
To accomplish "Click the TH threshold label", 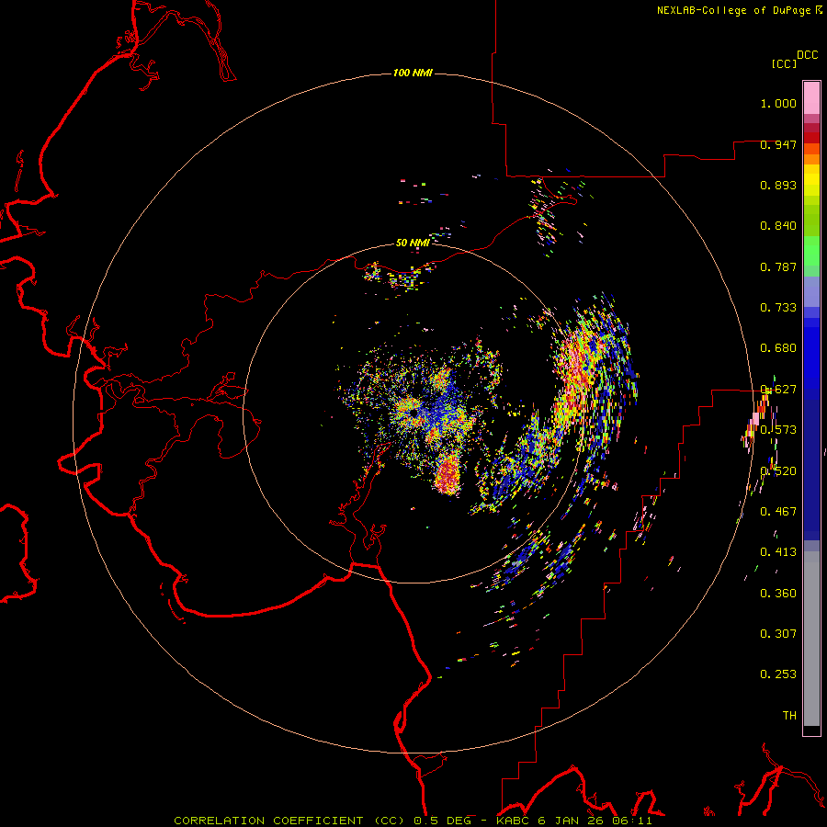I will [789, 715].
